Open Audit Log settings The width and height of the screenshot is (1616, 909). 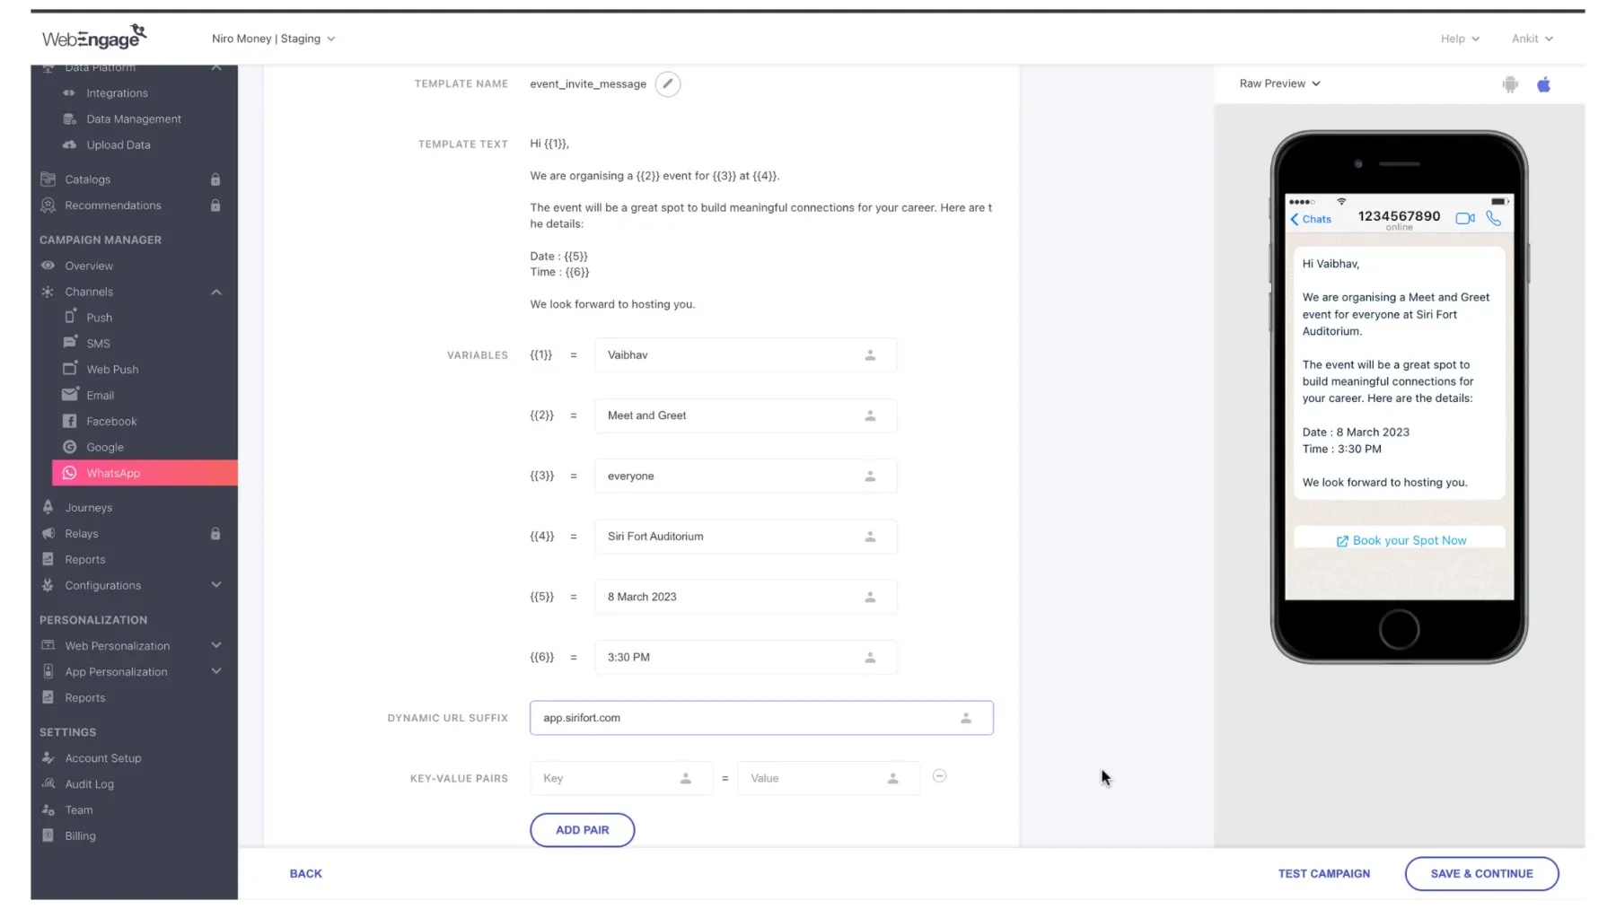click(89, 784)
